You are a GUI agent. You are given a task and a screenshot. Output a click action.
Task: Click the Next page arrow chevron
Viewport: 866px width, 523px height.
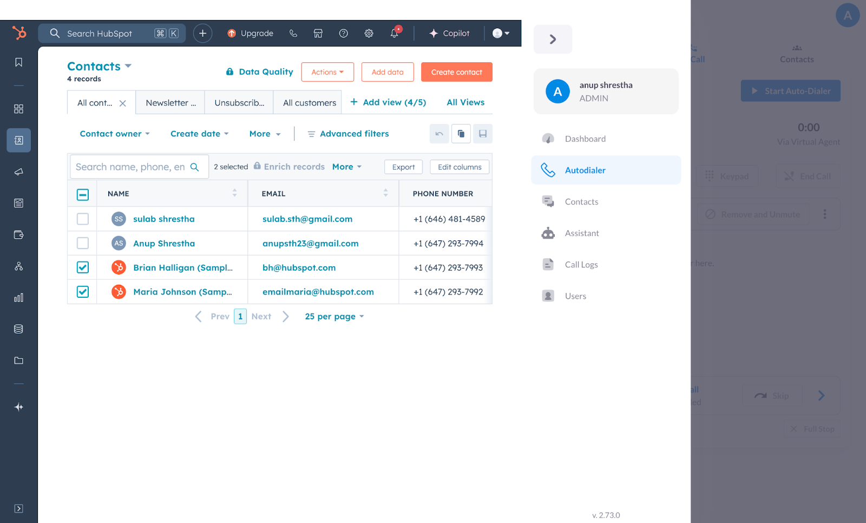[286, 316]
